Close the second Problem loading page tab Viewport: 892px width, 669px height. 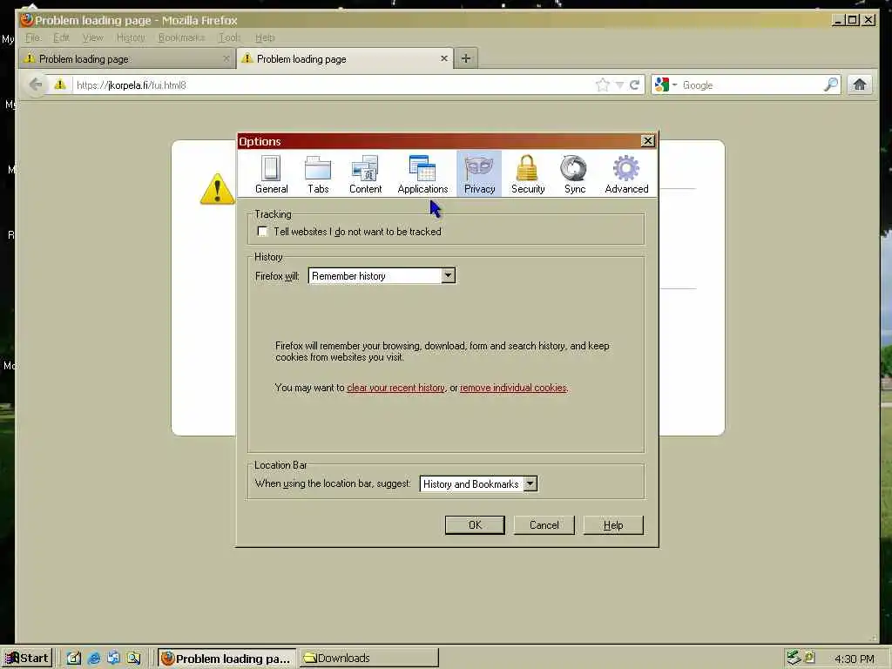point(443,58)
